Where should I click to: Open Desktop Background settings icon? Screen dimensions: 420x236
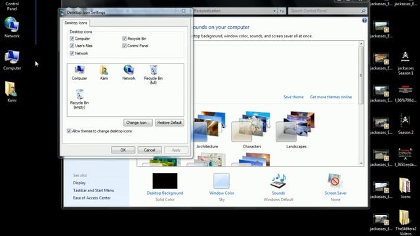[165, 181]
